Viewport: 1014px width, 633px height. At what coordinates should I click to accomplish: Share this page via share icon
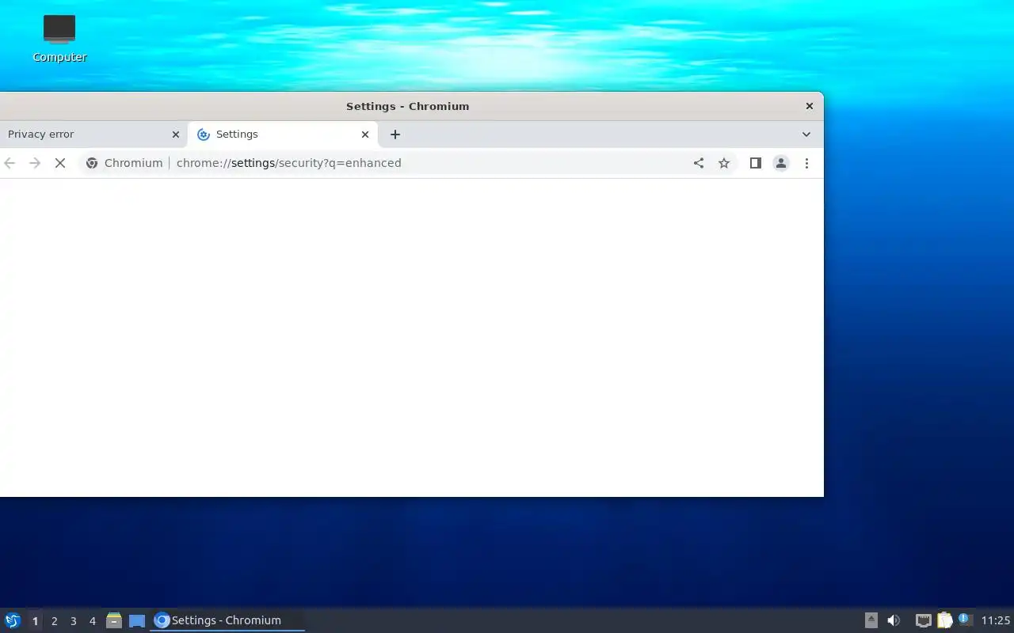tap(699, 163)
